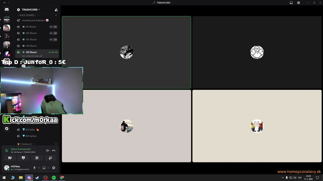Open taskbar volume control
Image resolution: width=323 pixels, height=181 pixels.
[x=295, y=178]
